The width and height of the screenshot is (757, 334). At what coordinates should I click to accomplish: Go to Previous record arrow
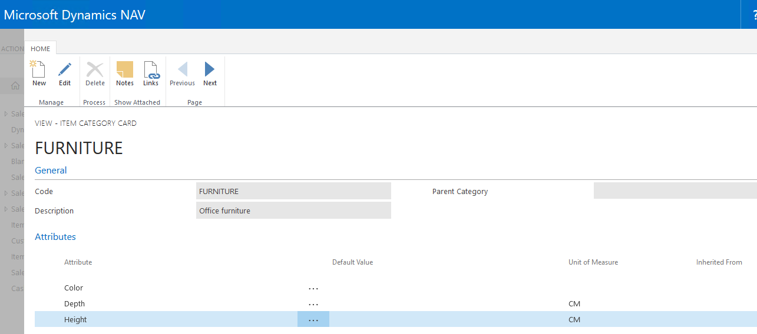182,70
